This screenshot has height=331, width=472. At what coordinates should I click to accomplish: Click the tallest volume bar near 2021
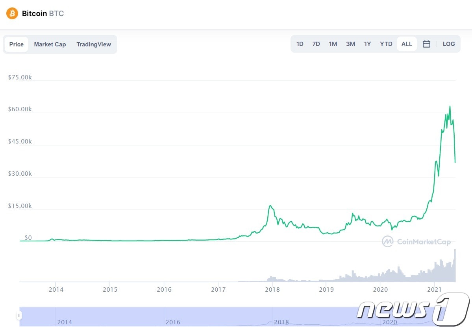pyautogui.click(x=455, y=265)
